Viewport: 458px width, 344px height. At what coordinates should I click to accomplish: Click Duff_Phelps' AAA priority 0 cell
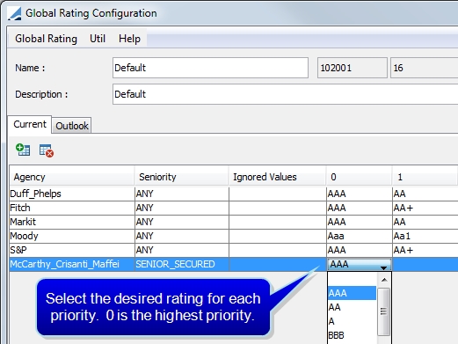(360, 194)
